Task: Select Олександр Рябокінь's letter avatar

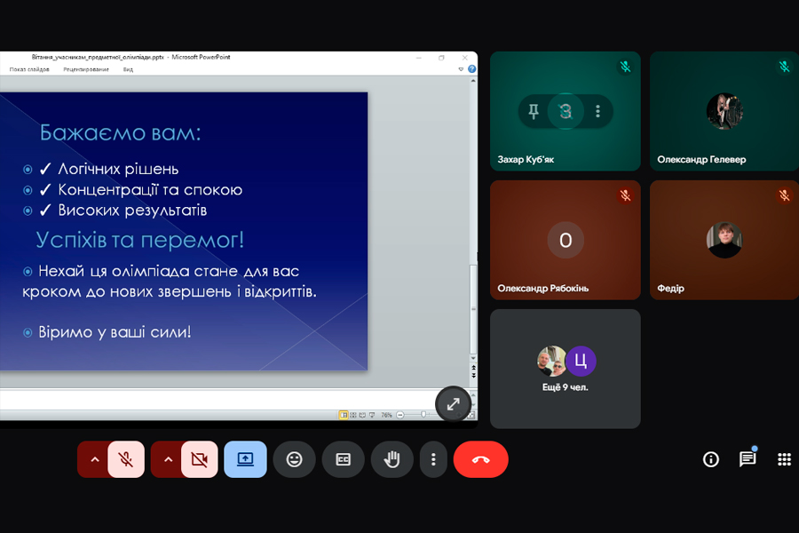Action: click(x=566, y=240)
